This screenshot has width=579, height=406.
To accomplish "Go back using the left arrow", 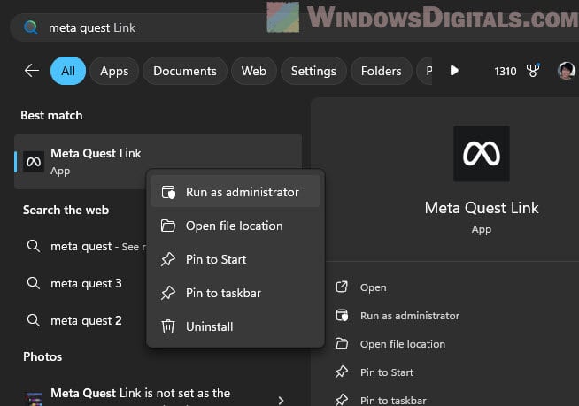I will (32, 71).
